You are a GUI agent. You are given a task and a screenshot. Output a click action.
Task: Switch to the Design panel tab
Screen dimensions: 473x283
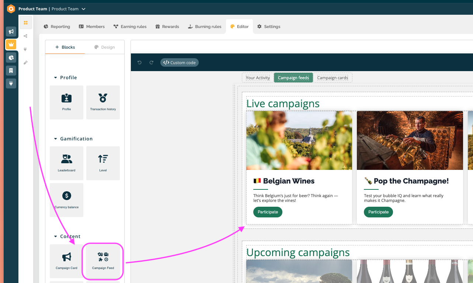104,47
